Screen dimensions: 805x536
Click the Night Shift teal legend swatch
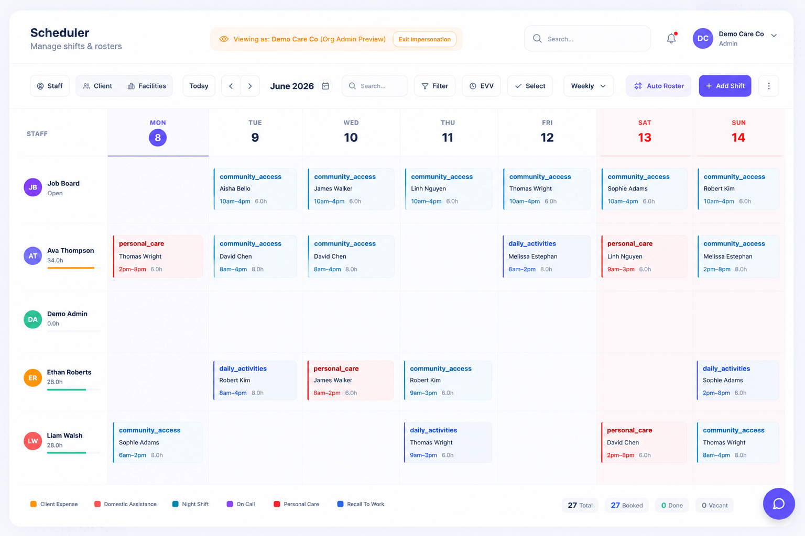(176, 504)
